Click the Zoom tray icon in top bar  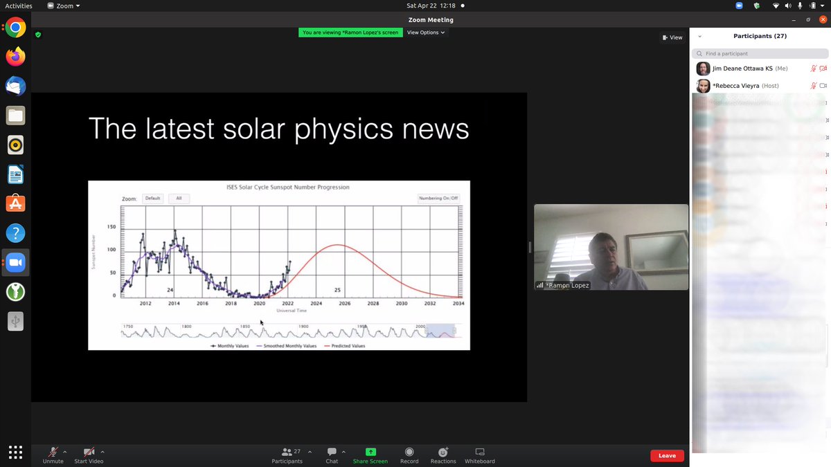coord(739,6)
